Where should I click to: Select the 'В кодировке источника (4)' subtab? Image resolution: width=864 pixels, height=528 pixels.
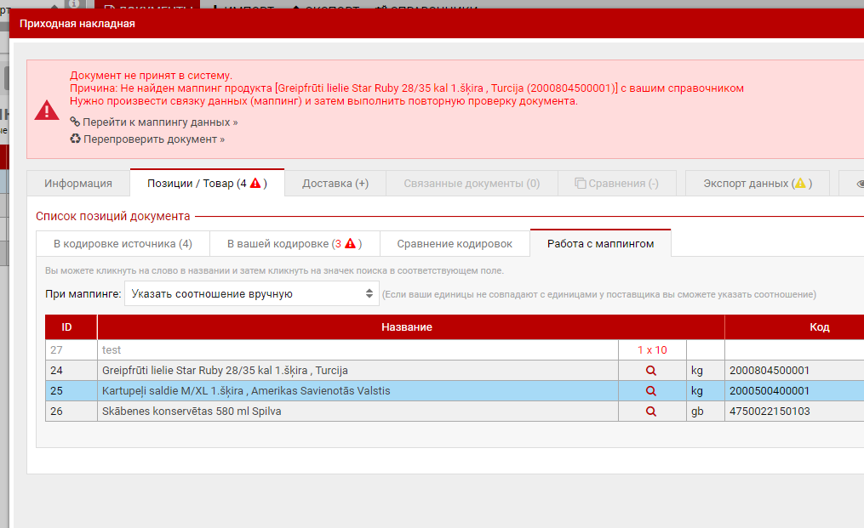click(x=123, y=244)
